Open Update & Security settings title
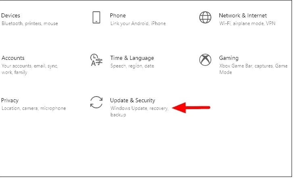Screen dimensions: 294x179 133,101
